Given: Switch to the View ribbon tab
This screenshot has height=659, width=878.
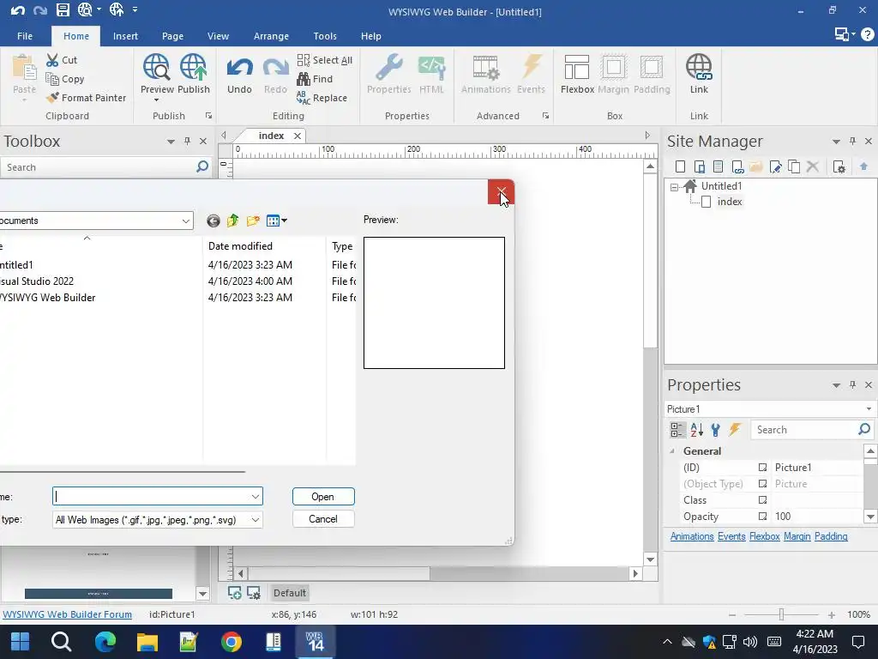Looking at the screenshot, I should (218, 36).
